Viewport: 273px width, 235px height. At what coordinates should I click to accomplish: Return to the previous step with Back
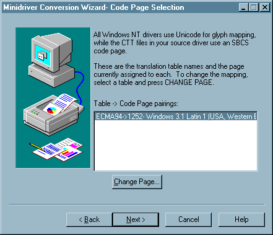click(89, 219)
